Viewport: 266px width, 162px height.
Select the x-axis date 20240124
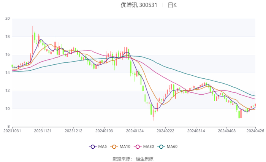coord(135,131)
